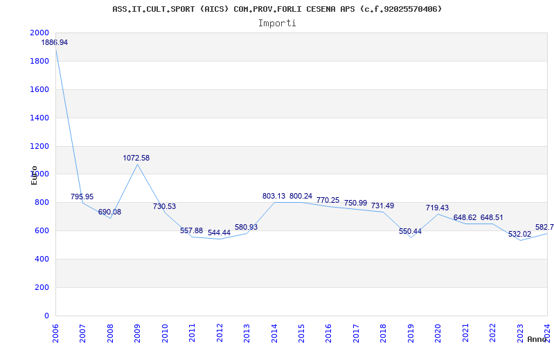
Task: Select the 648.51 data label
Action: [x=492, y=218]
